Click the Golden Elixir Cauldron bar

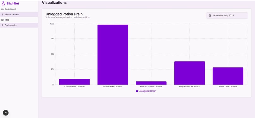click(x=113, y=55)
